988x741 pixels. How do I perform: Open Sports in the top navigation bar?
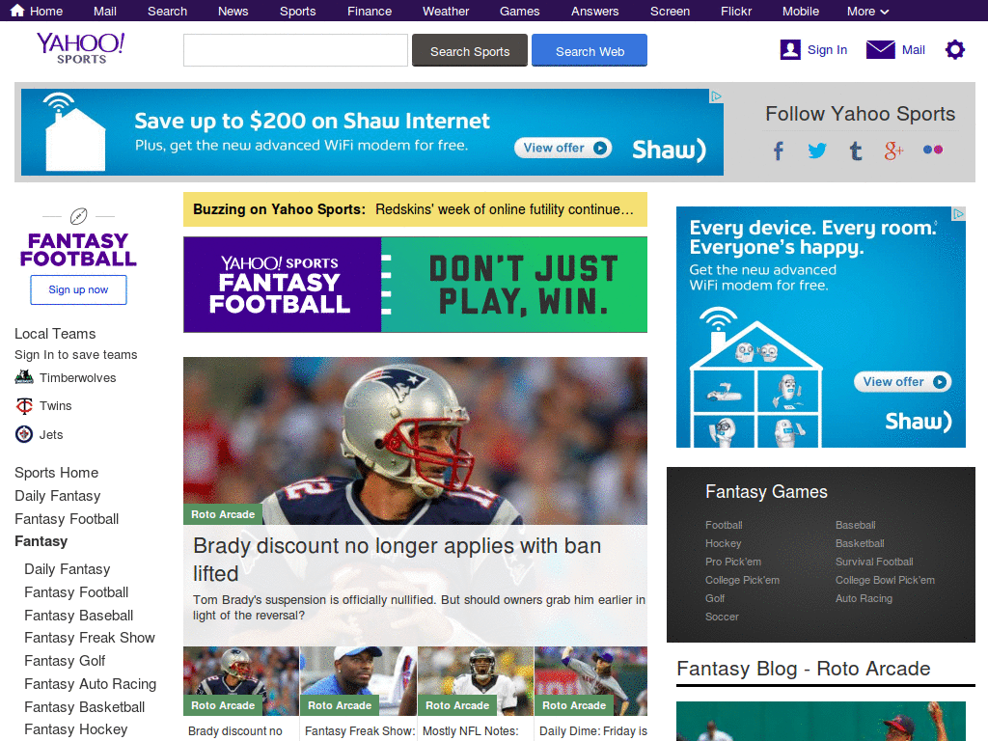coord(297,12)
